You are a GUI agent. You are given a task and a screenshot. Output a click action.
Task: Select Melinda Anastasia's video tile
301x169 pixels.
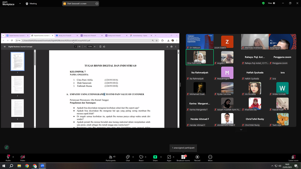coord(255,42)
